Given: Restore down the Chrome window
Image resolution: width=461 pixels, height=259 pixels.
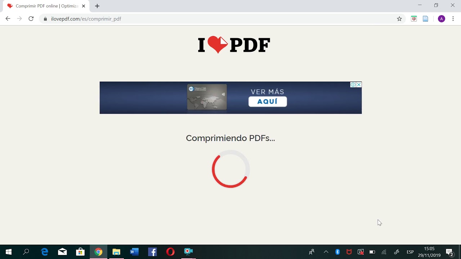Looking at the screenshot, I should click(436, 5).
